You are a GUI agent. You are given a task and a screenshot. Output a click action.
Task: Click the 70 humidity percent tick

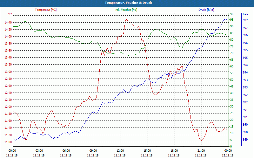click(232, 53)
